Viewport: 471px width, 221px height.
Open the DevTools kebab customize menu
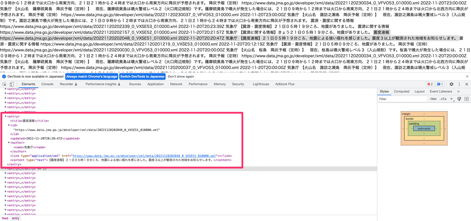(x=458, y=84)
